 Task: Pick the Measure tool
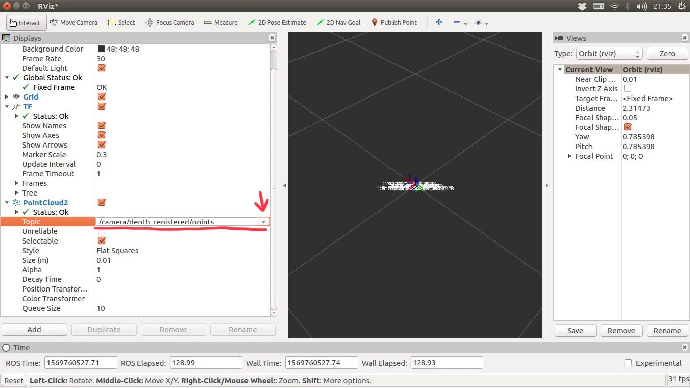pyautogui.click(x=221, y=22)
